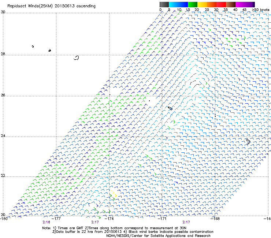271x238 pixels.
Task: Select the green 15–20 knot color segment
Action: point(193,4)
